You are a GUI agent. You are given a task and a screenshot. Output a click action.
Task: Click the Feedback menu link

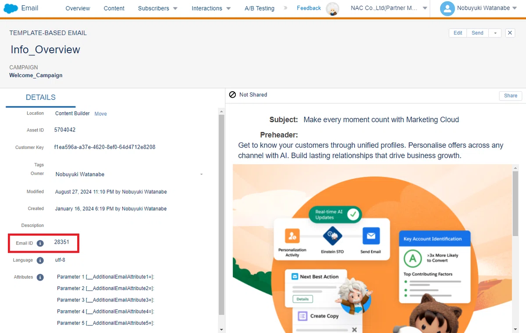pos(309,8)
